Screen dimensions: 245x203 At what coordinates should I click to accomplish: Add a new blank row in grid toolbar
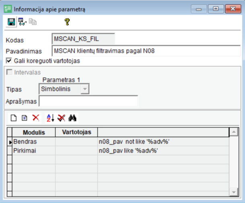point(13,118)
